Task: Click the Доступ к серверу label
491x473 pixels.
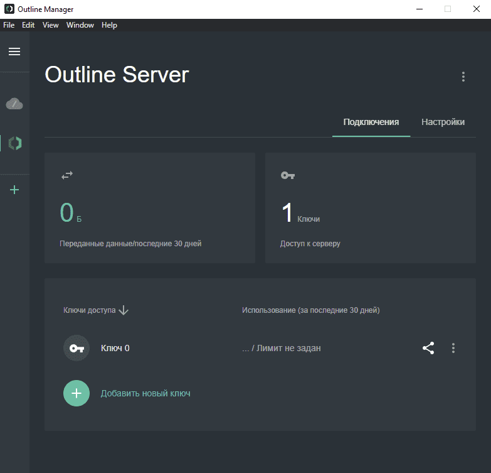Action: click(x=310, y=243)
